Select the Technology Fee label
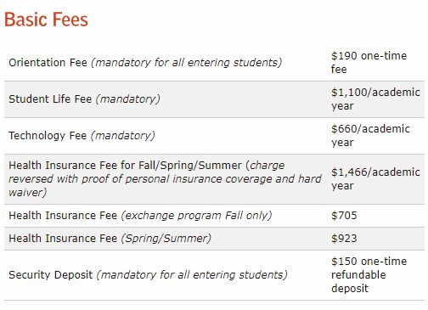The image size is (428, 310). (48, 136)
